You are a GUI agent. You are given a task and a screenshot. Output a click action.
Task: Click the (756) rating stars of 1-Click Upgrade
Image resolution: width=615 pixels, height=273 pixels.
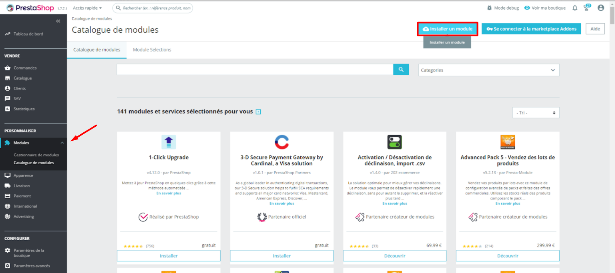point(133,246)
